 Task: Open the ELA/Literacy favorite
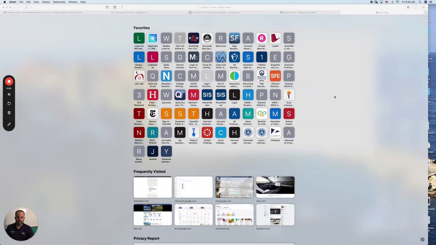[x=289, y=95]
